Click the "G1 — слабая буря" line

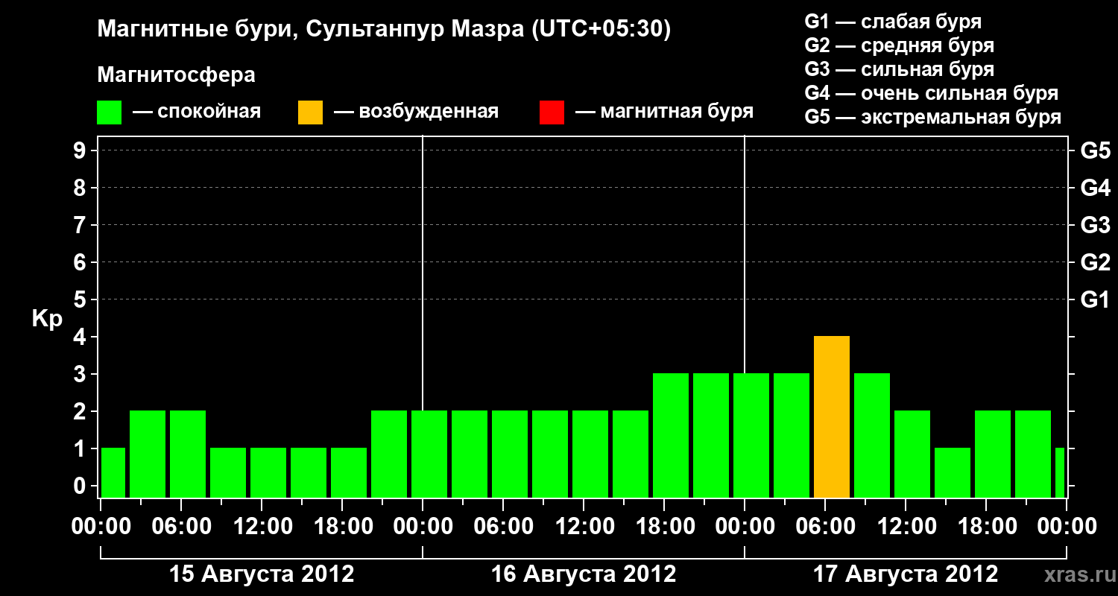click(893, 22)
